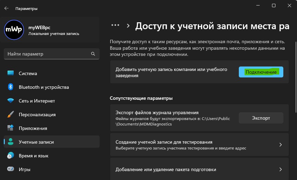Screen dimensions: 297x180
Task: Click Доступ к учетной записи page heading
Action: (212, 26)
